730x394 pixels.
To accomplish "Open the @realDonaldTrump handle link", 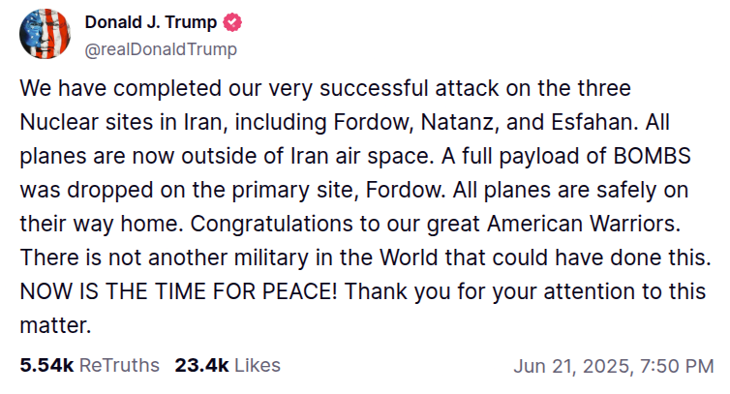I will 161,48.
